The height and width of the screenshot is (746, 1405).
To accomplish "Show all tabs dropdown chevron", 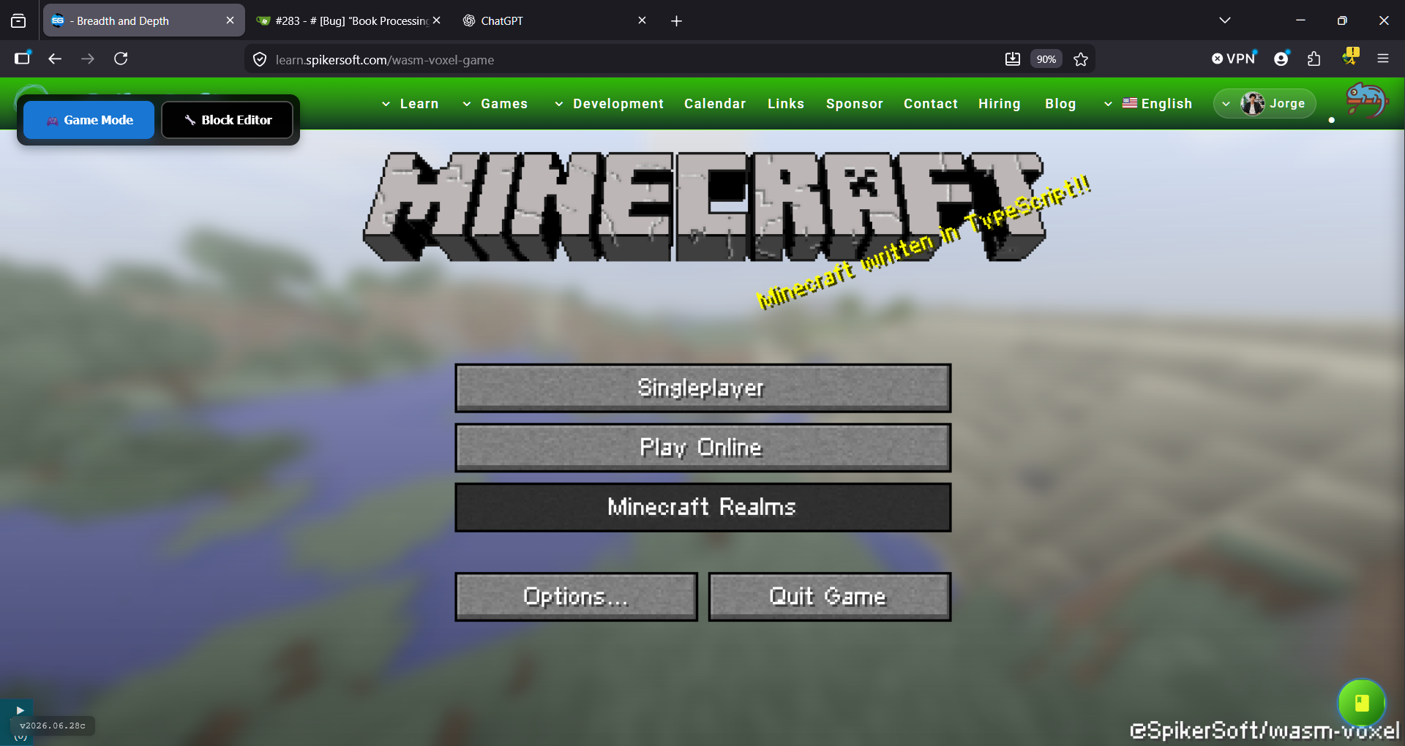I will click(x=1225, y=20).
